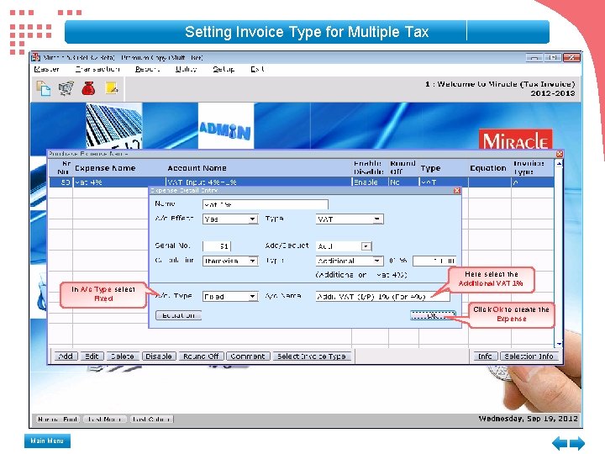Click OK to create the expense
Screen dimensions: 605x454
click(433, 315)
